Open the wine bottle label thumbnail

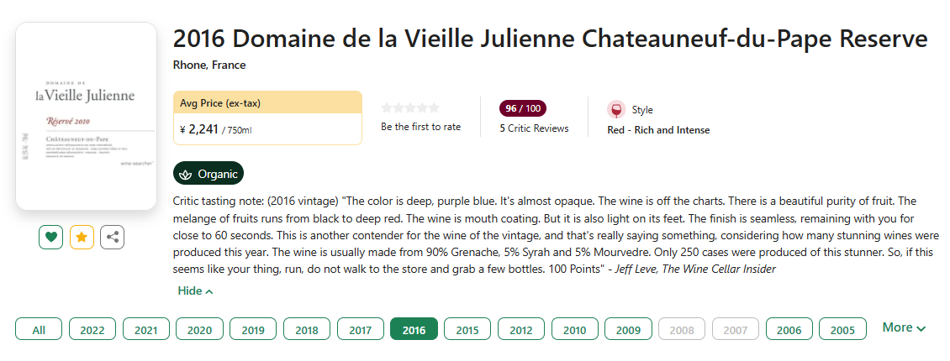pyautogui.click(x=86, y=116)
